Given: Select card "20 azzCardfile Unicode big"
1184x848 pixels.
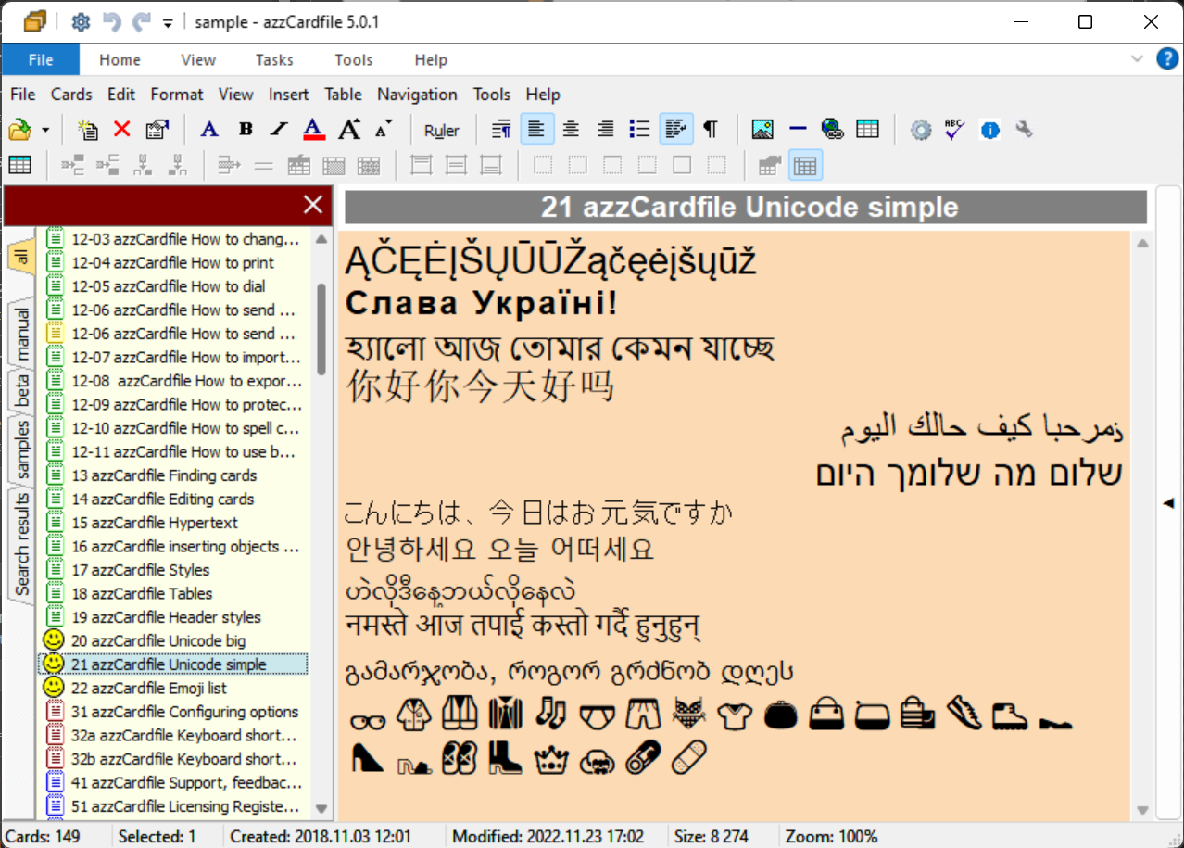Looking at the screenshot, I should coord(158,641).
